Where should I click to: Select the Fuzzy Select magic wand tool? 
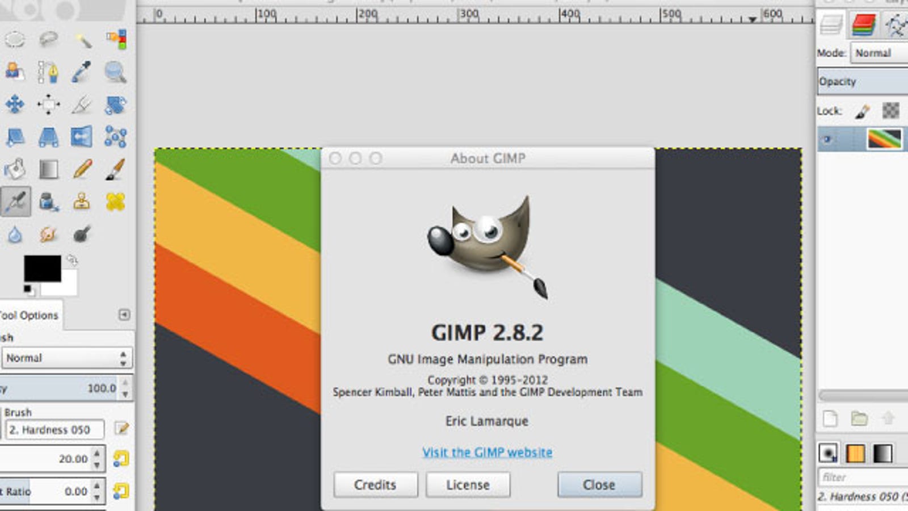(x=82, y=39)
